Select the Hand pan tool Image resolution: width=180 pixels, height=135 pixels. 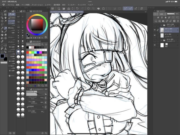click(6, 17)
